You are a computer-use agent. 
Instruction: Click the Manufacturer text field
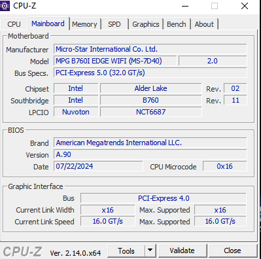coord(150,49)
